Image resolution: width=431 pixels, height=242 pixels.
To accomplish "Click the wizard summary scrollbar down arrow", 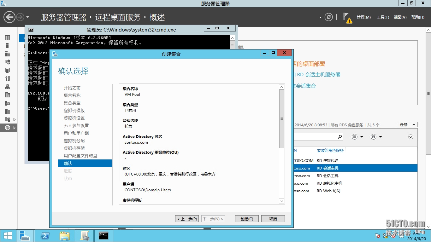I will click(x=282, y=201).
